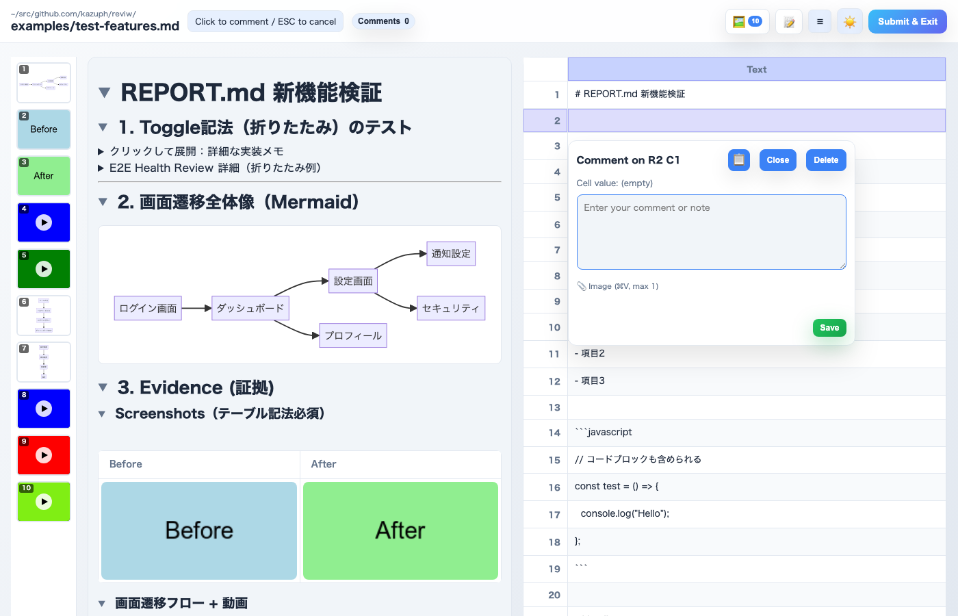Toggle light/dark theme with the sun icon
Image resolution: width=958 pixels, height=616 pixels.
pos(850,21)
